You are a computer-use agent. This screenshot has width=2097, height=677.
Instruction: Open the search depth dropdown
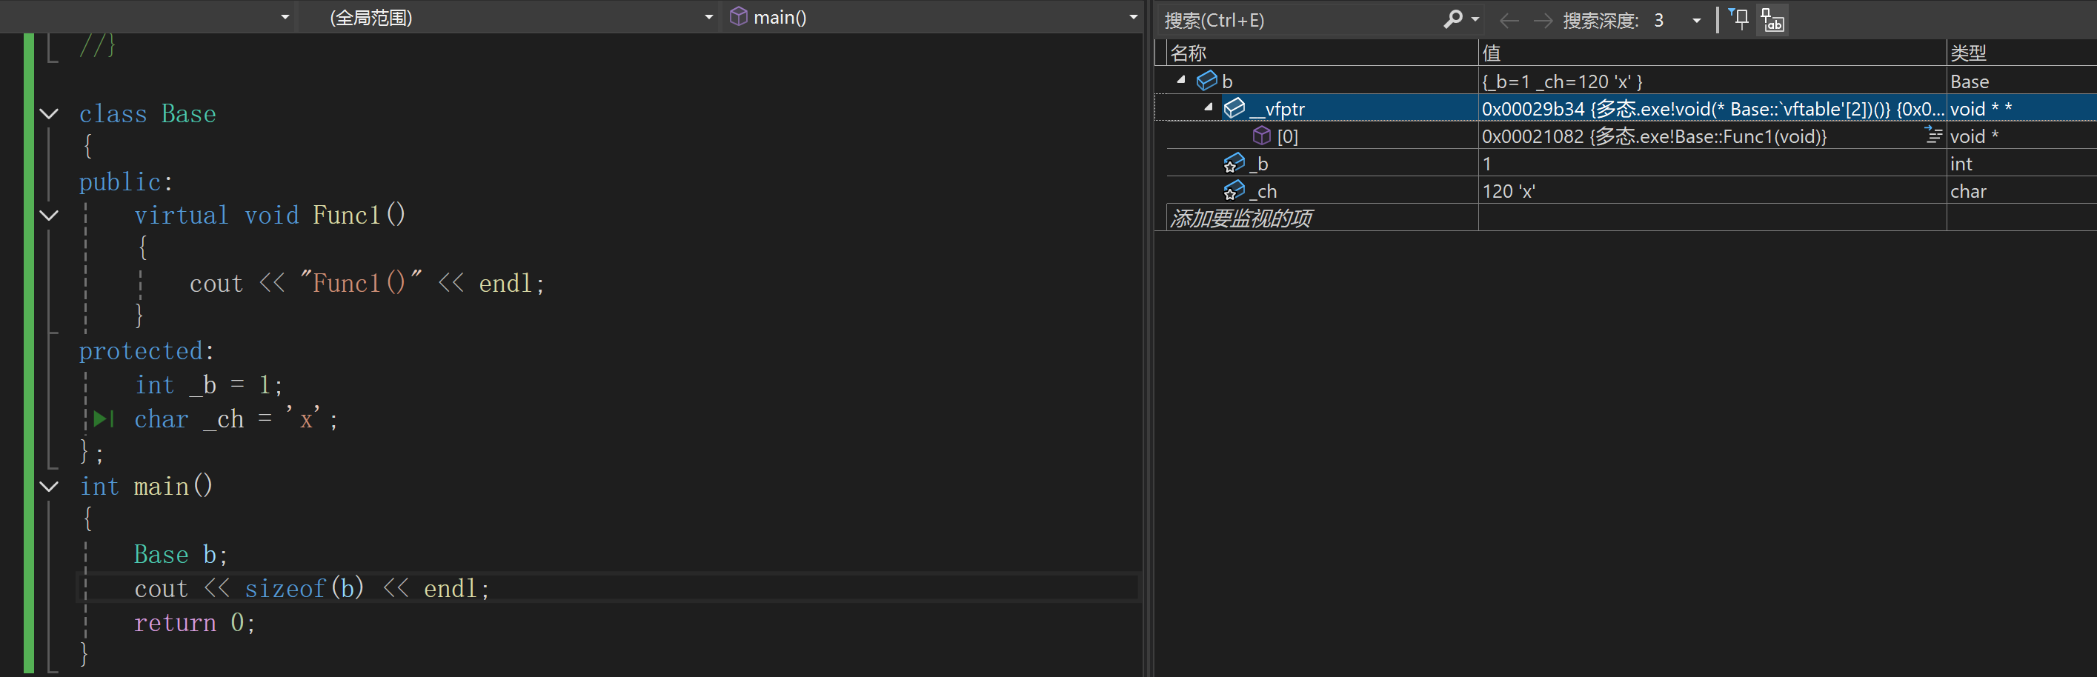coord(1695,20)
